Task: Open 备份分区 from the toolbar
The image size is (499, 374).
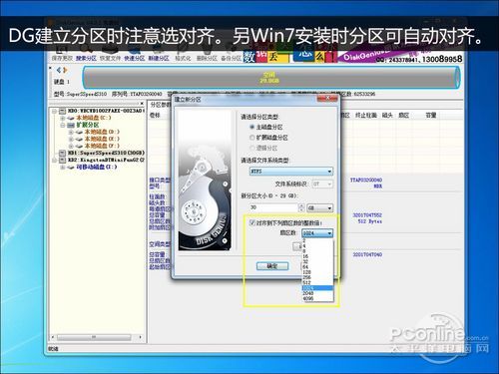Action: [x=231, y=58]
